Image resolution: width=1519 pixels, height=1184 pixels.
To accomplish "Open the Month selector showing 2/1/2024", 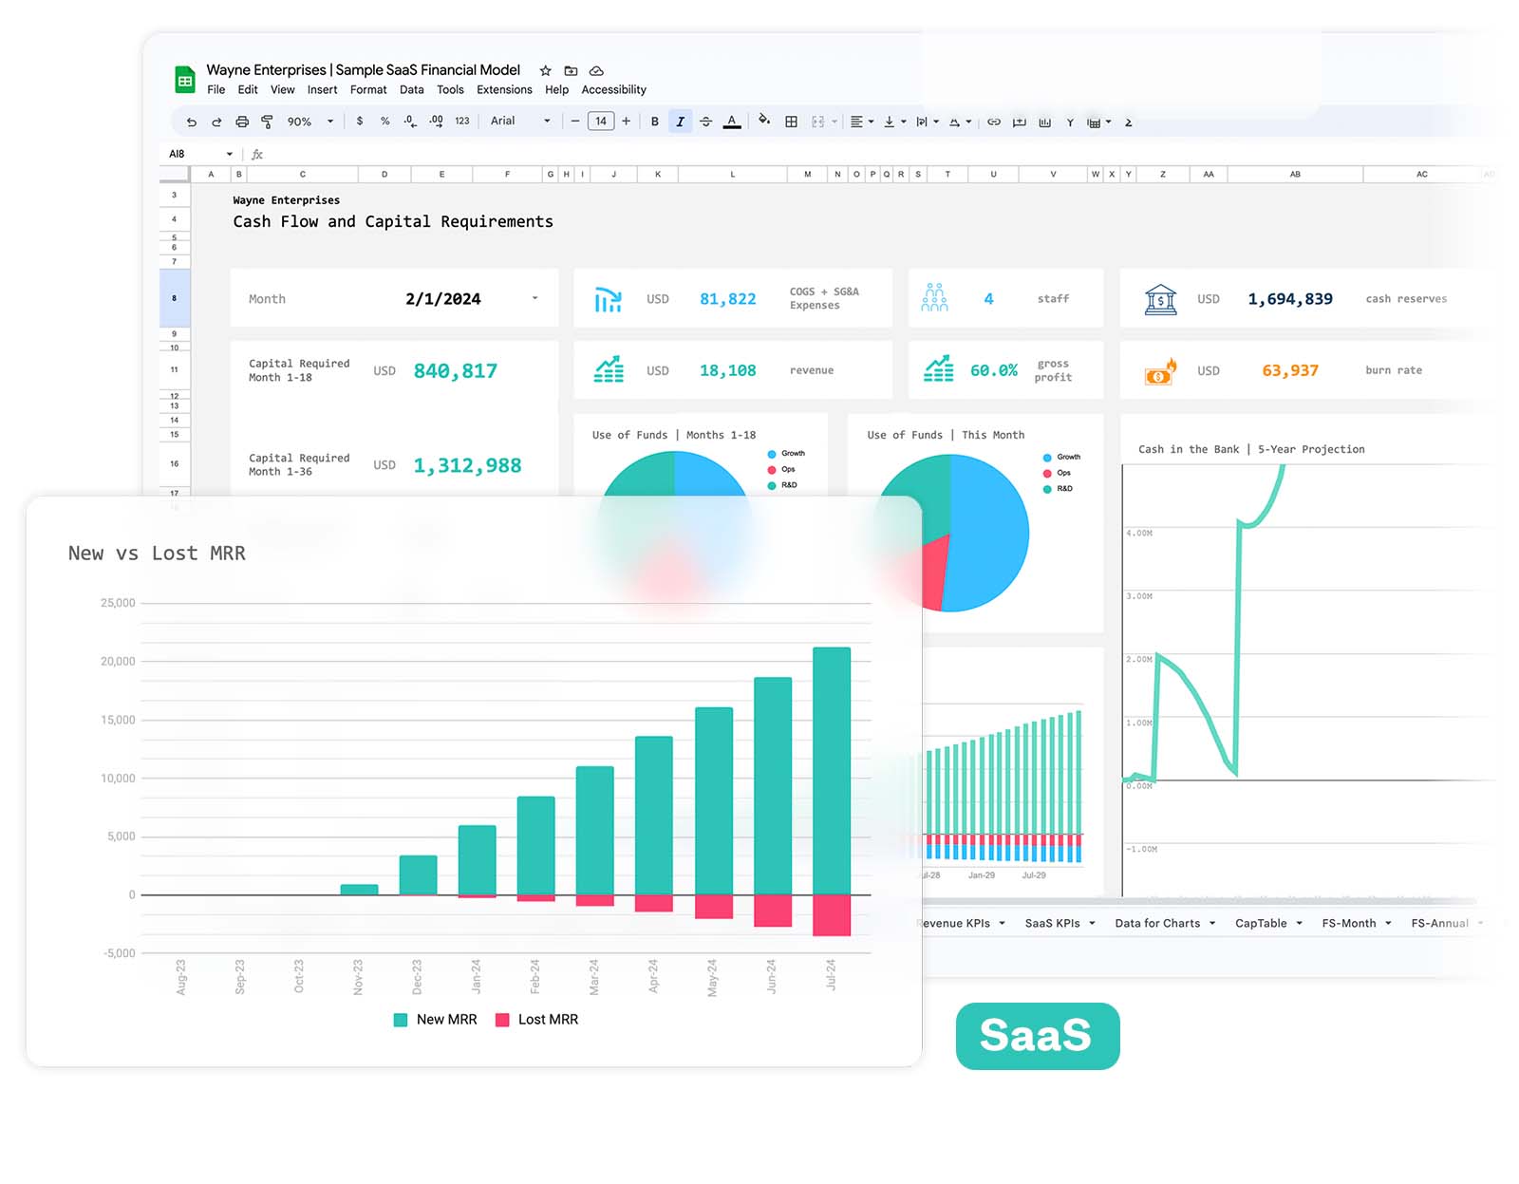I will tap(534, 297).
